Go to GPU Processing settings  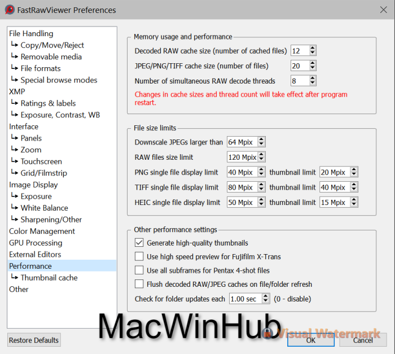tap(36, 243)
